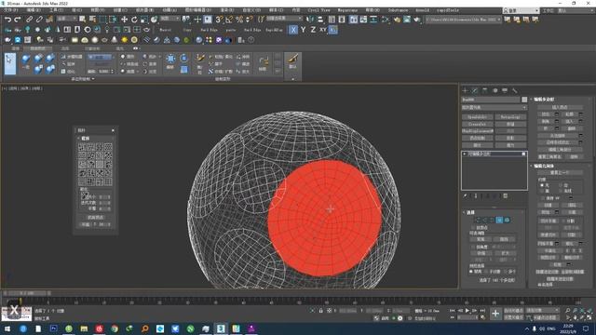Click the Shrink selection button
The image size is (596, 335).
pyautogui.click(x=481, y=253)
